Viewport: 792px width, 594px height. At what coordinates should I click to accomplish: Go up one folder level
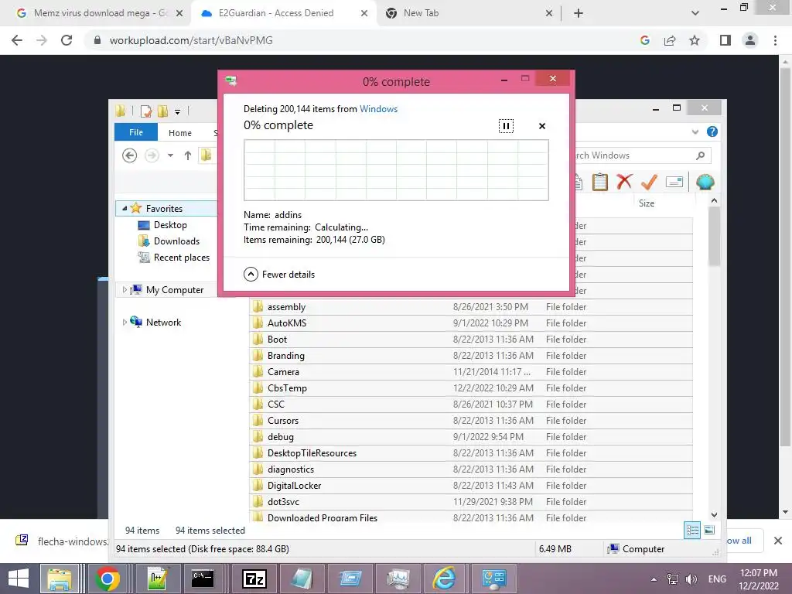pos(187,155)
